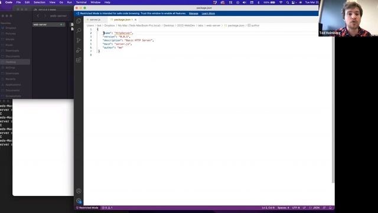
Task: Close the package.json editor tab
Action: pyautogui.click(x=135, y=20)
